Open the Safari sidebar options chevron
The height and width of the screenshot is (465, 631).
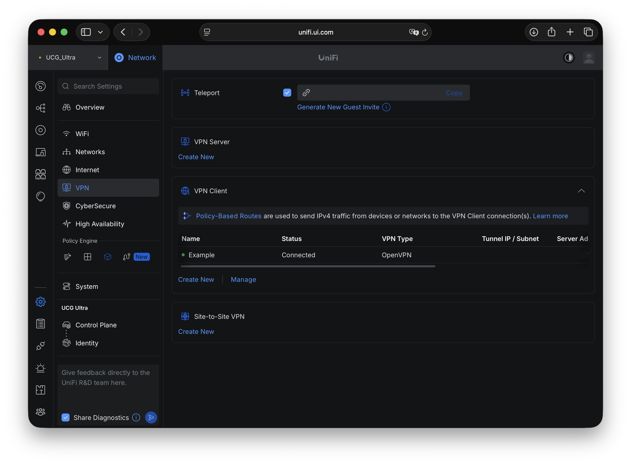coord(100,32)
